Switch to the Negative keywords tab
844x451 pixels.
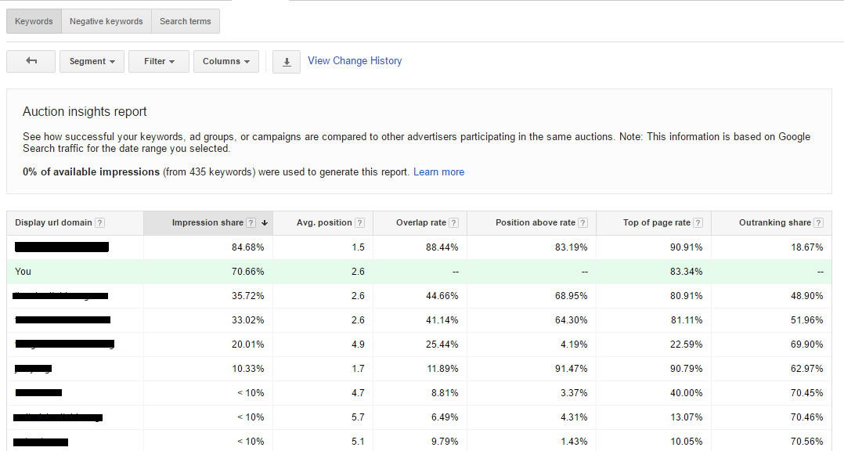(106, 21)
